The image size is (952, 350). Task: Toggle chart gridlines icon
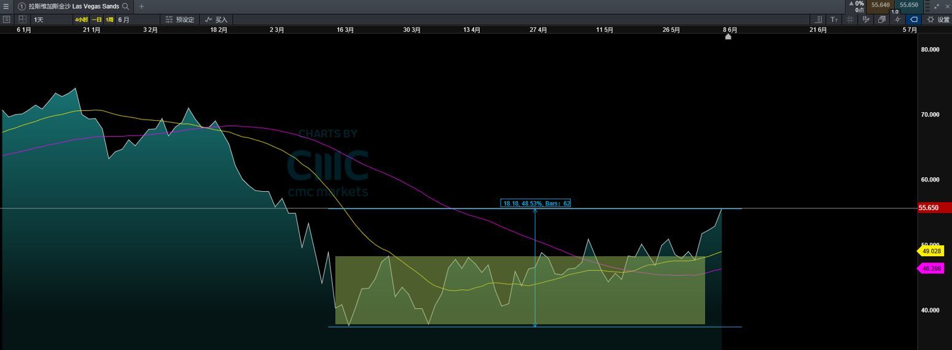coord(850,20)
